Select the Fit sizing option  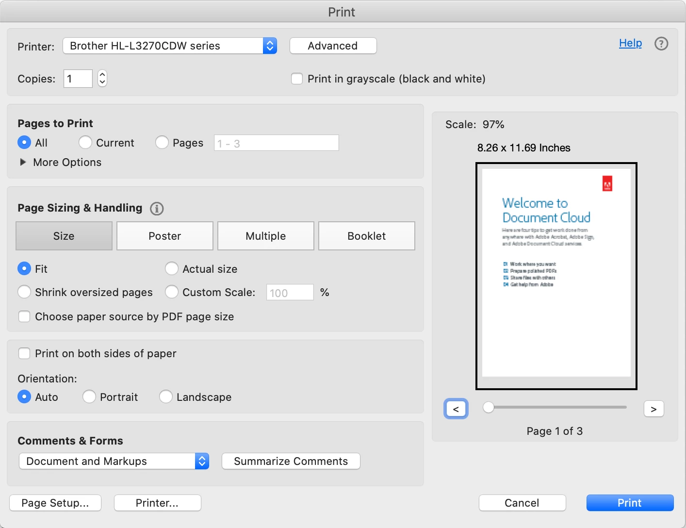pyautogui.click(x=24, y=268)
